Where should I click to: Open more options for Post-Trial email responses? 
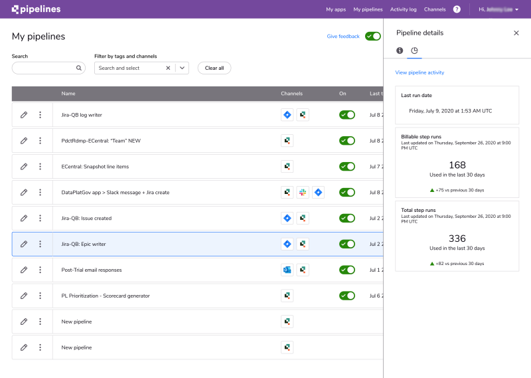[40, 270]
